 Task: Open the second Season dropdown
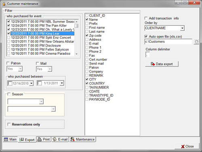pyautogui.click(x=53, y=109)
